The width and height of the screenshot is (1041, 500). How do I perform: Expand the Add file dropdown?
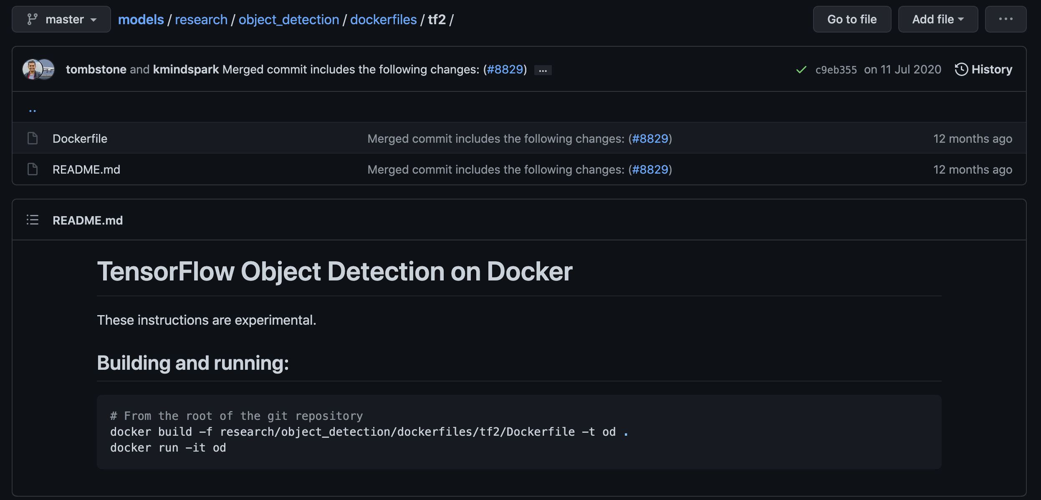pos(937,19)
